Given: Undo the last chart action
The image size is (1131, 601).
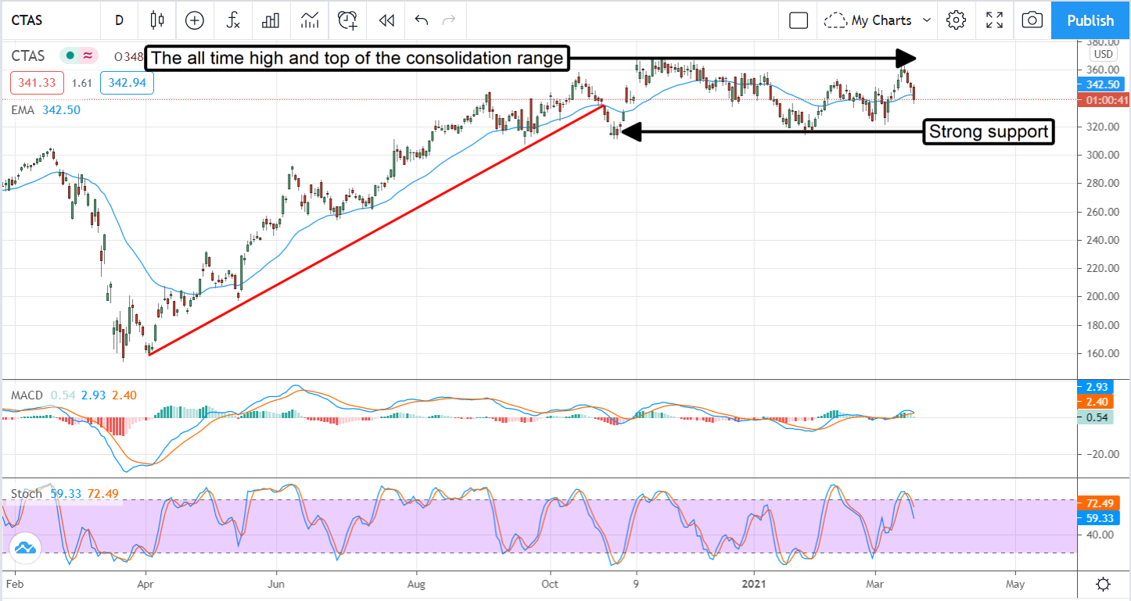Looking at the screenshot, I should (x=422, y=20).
